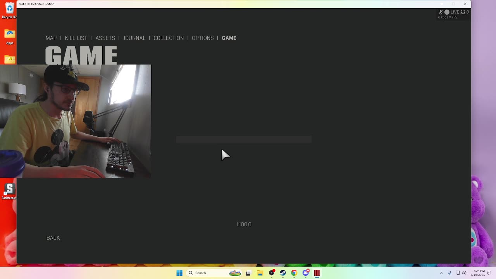The height and width of the screenshot is (279, 496).
Task: Click the viewers count icon
Action: (x=463, y=12)
